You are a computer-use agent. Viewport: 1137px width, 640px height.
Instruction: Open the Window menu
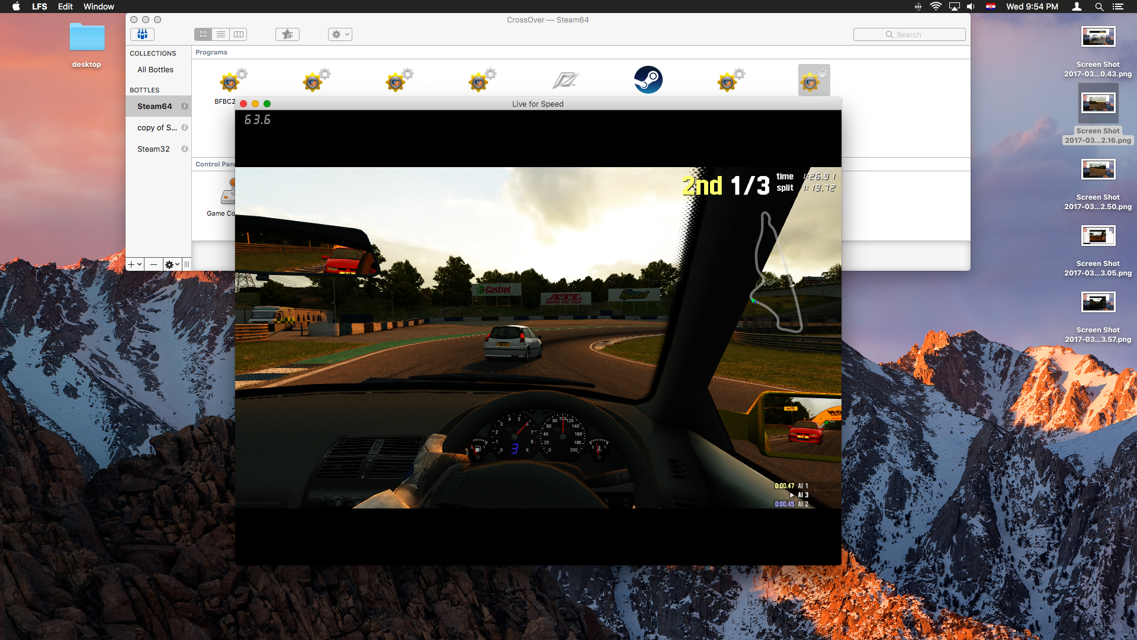99,7
